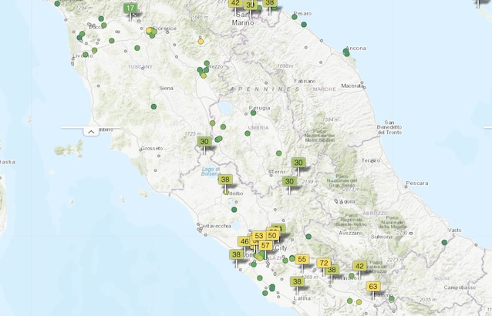Click the green dot near Livorno

click(86, 54)
